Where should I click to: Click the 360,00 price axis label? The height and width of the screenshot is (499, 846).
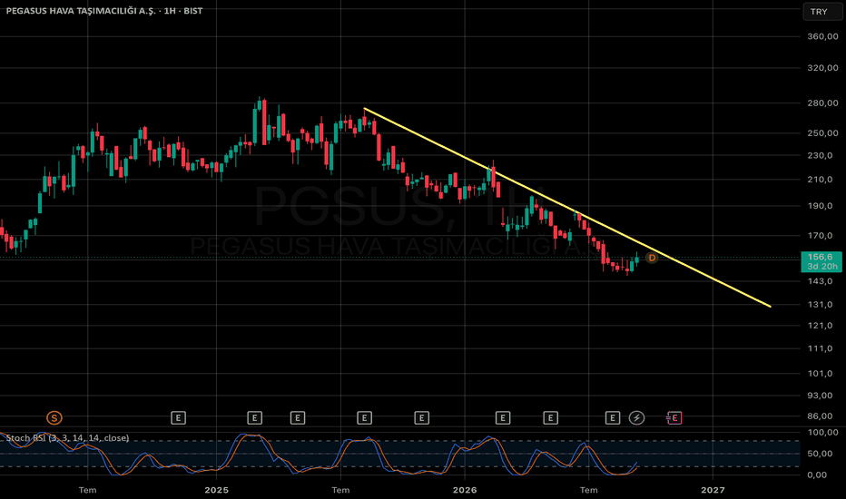tap(822, 36)
